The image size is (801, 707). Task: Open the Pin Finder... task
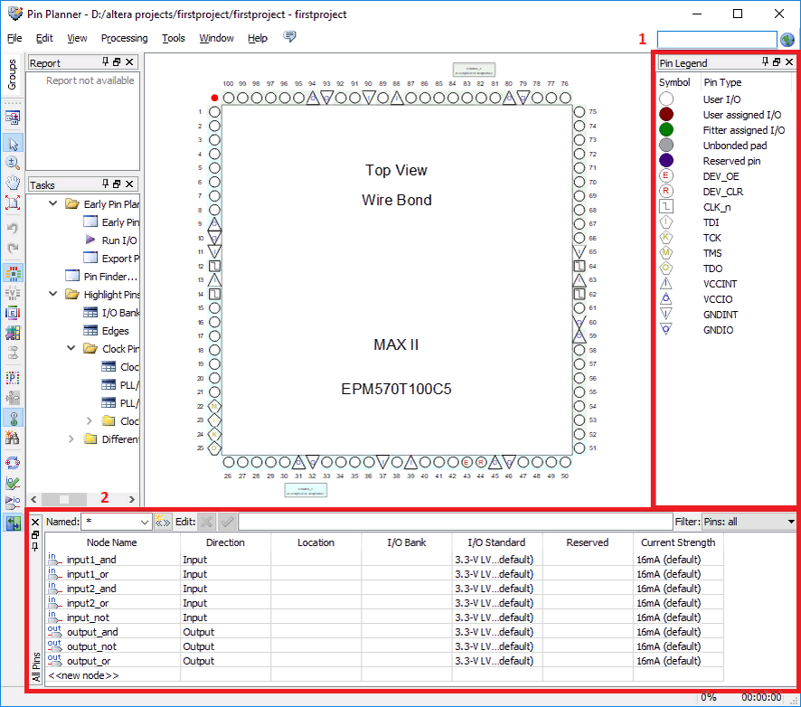click(111, 277)
